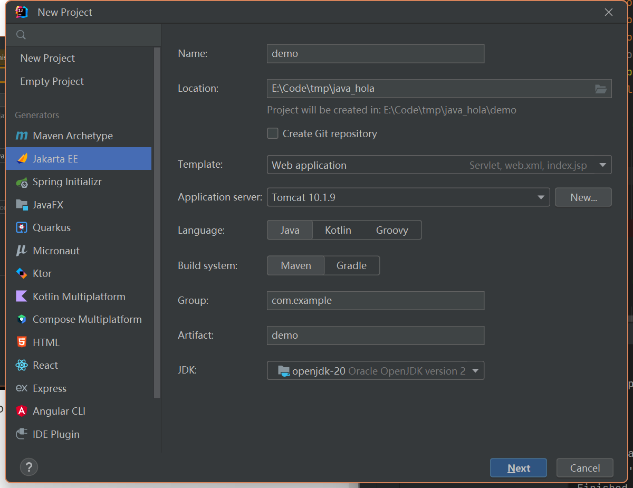The height and width of the screenshot is (488, 633).
Task: Click the IDE Plugin plug icon
Action: tap(22, 434)
